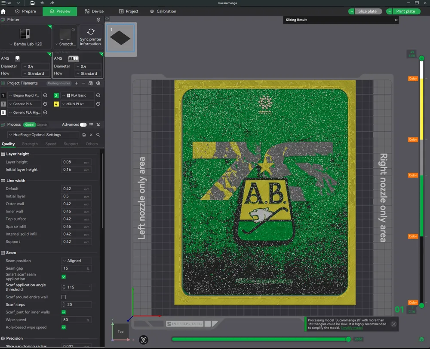The width and height of the screenshot is (430, 349).
Task: Click Print plate button
Action: click(406, 11)
